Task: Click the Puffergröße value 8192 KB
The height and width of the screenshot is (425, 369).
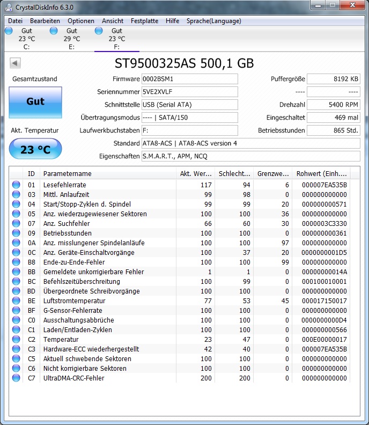Action: click(334, 79)
